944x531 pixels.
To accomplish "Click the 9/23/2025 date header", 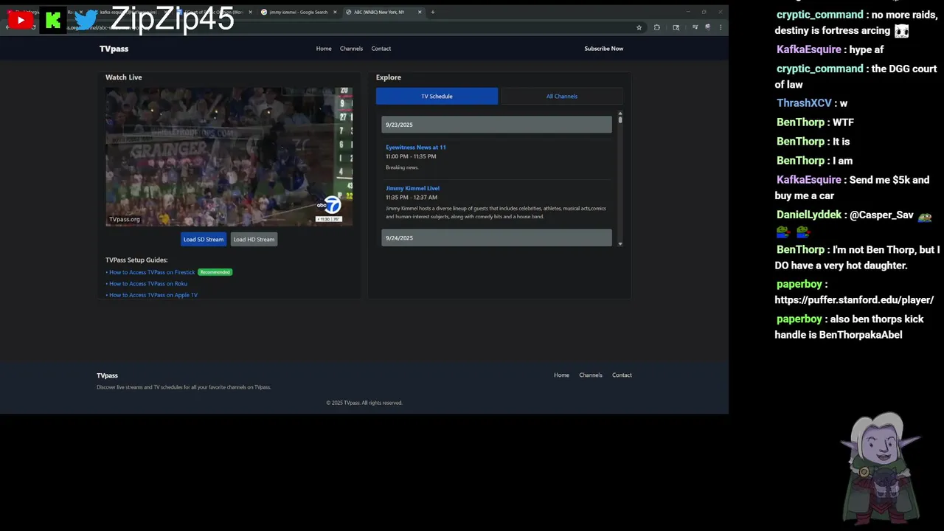I will (x=496, y=125).
